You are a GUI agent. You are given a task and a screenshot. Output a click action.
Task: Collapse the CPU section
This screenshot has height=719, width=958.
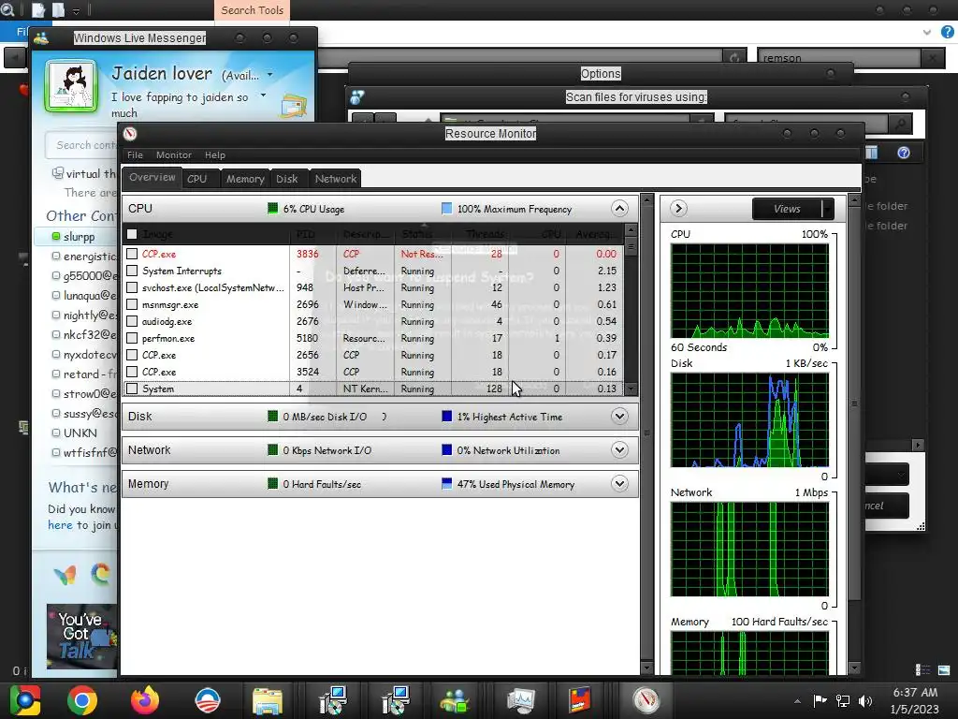coord(619,209)
